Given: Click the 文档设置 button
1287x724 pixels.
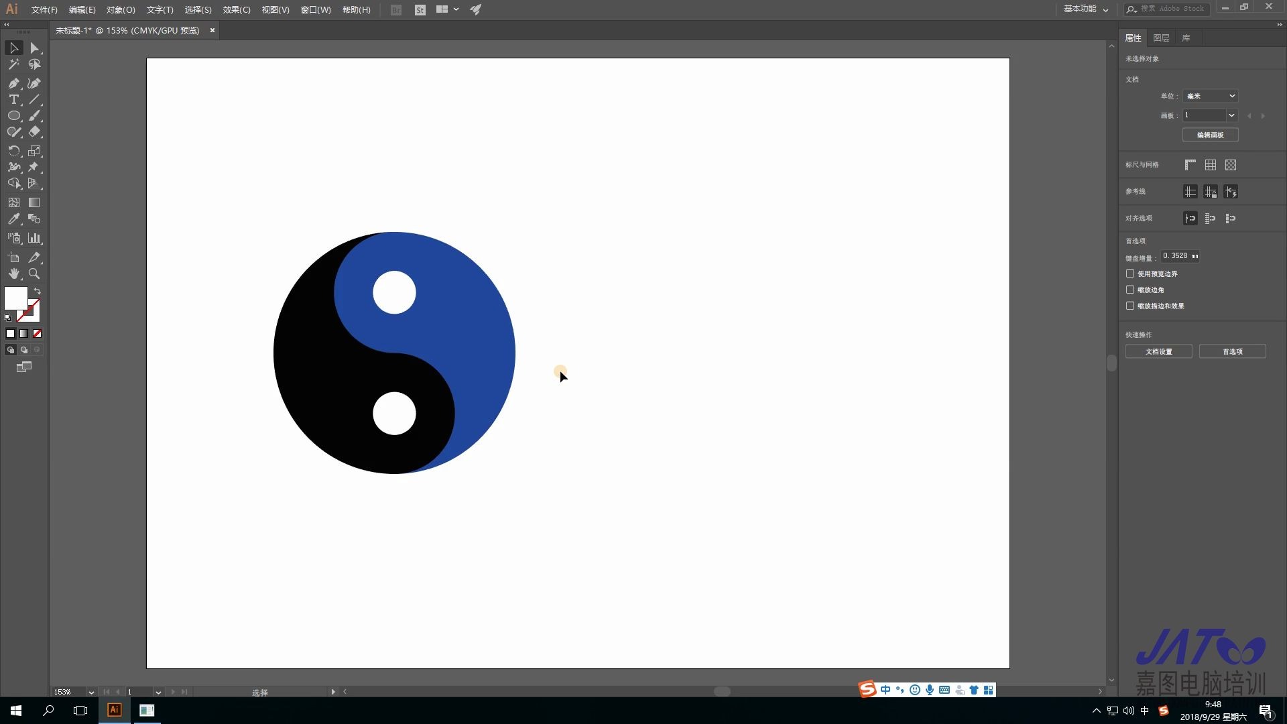Looking at the screenshot, I should point(1159,351).
